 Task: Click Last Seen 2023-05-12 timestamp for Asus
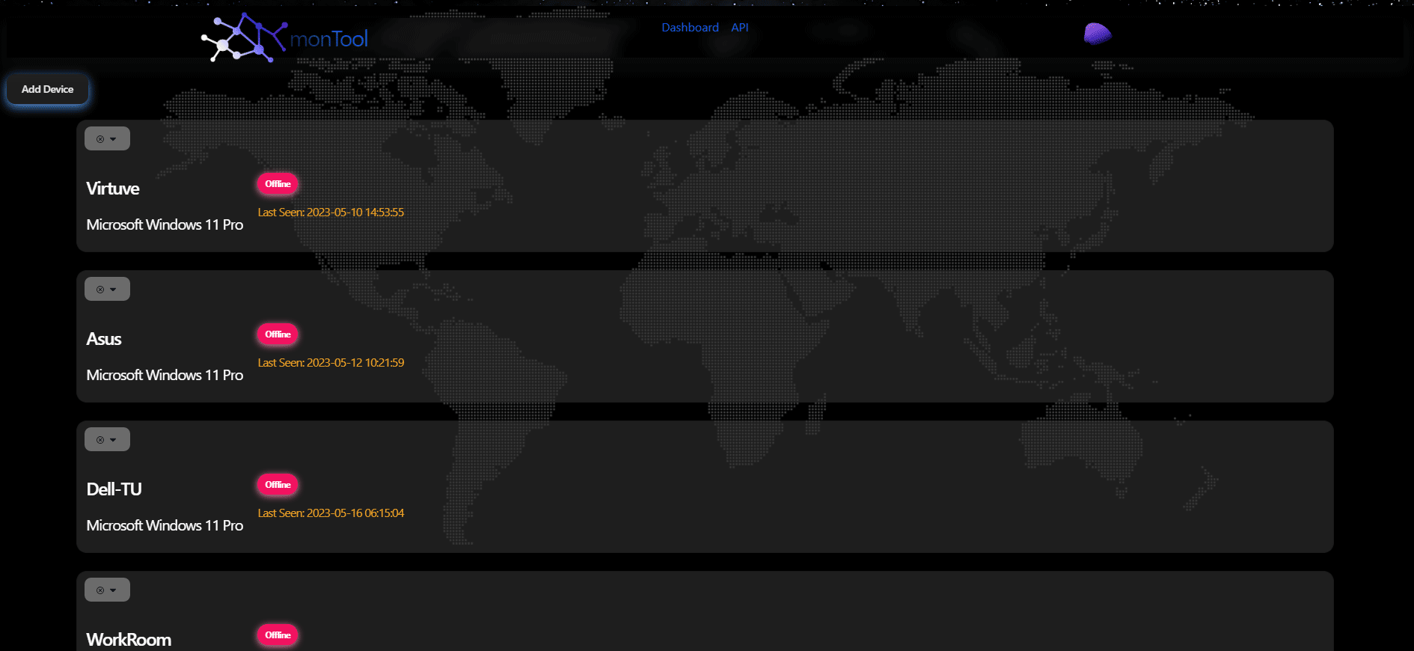tap(331, 363)
